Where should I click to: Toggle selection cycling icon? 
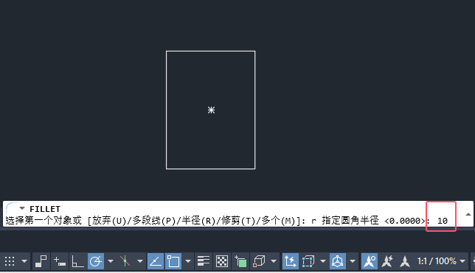pos(240,261)
